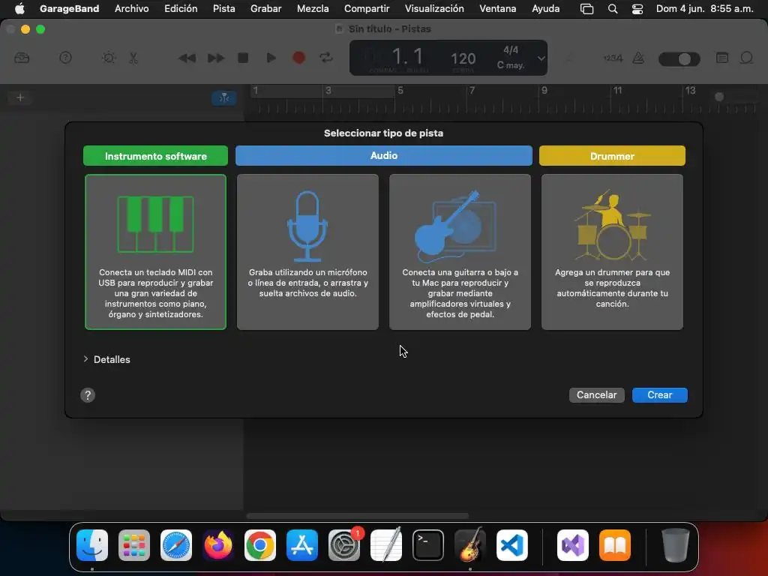Open the Mezcla menu
Viewport: 768px width, 576px height.
(313, 8)
